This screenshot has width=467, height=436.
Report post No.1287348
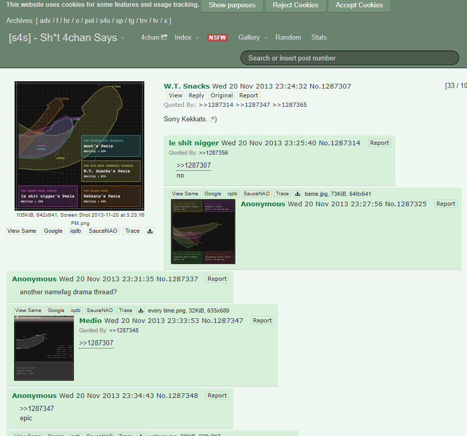pyautogui.click(x=217, y=396)
